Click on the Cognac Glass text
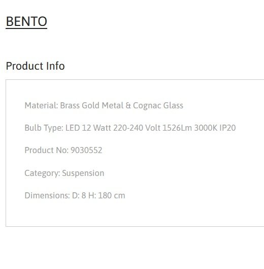Image resolution: width=264 pixels, height=269 pixels. (x=158, y=105)
